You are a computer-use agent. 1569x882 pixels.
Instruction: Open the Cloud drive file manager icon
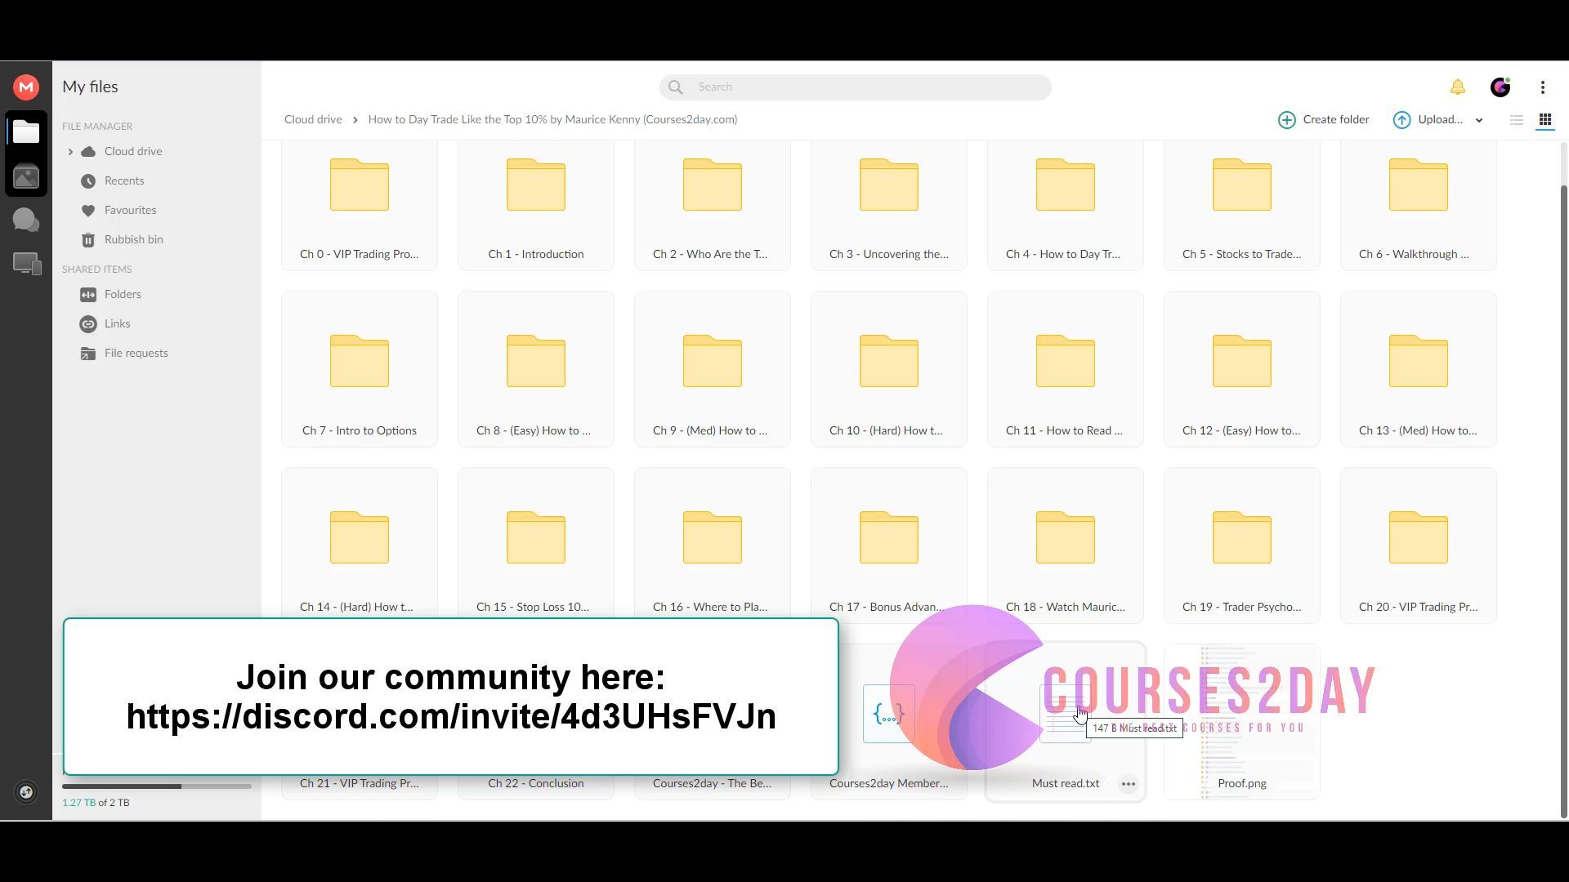26,132
